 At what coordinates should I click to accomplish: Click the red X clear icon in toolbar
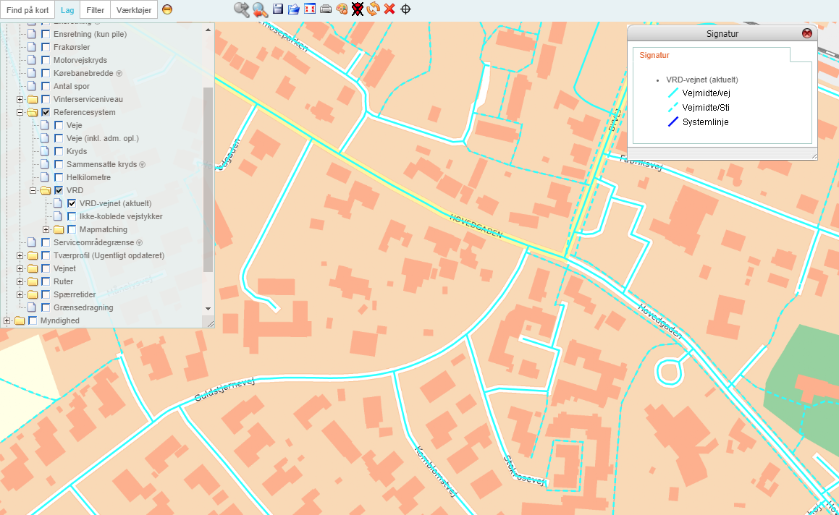(389, 9)
